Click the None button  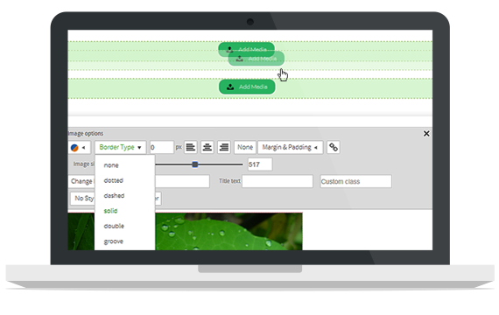245,147
